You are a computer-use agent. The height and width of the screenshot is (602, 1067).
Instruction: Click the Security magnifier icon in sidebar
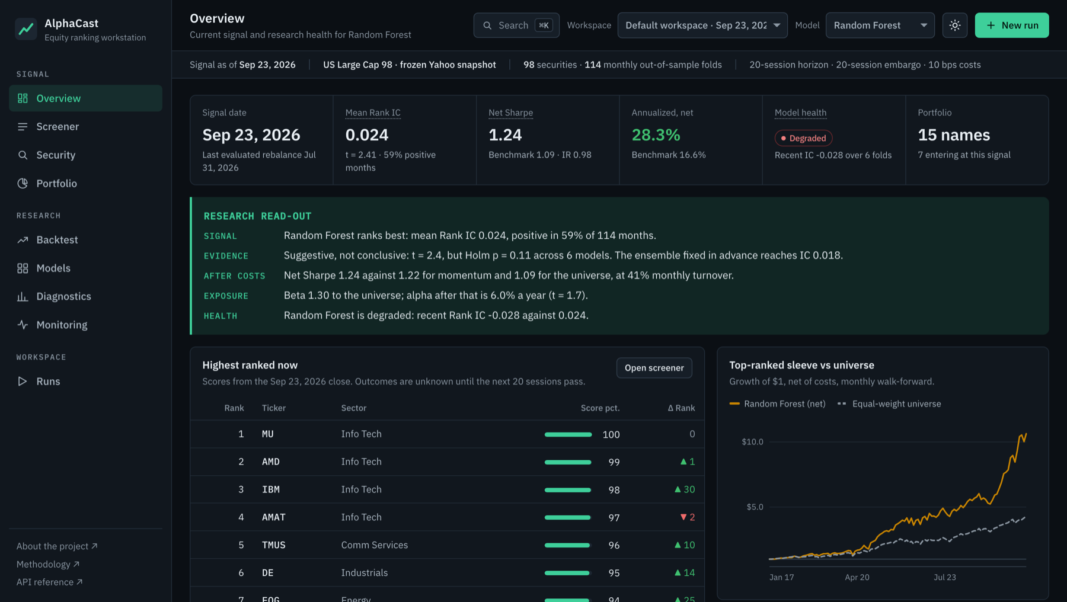23,155
